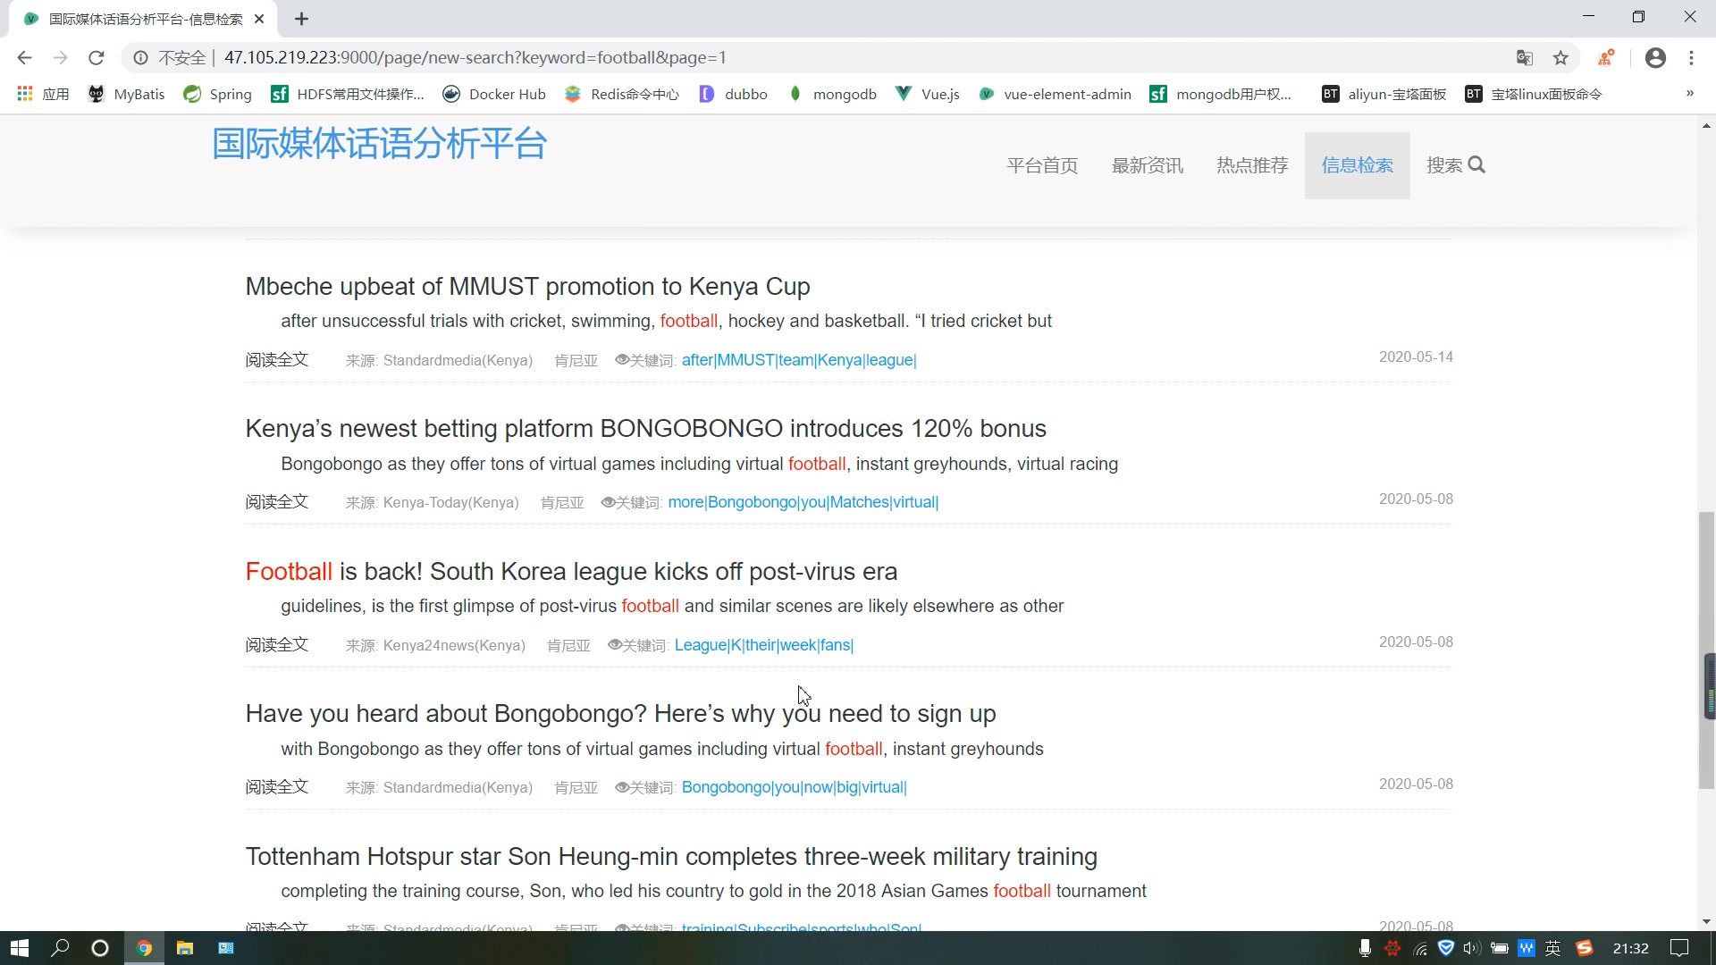This screenshot has height=965, width=1716.
Task: Open the vue-element-admin bookmark
Action: click(x=1055, y=94)
